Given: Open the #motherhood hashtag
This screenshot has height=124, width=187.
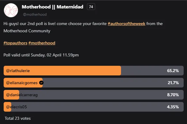Looking at the screenshot, I should [42, 43].
